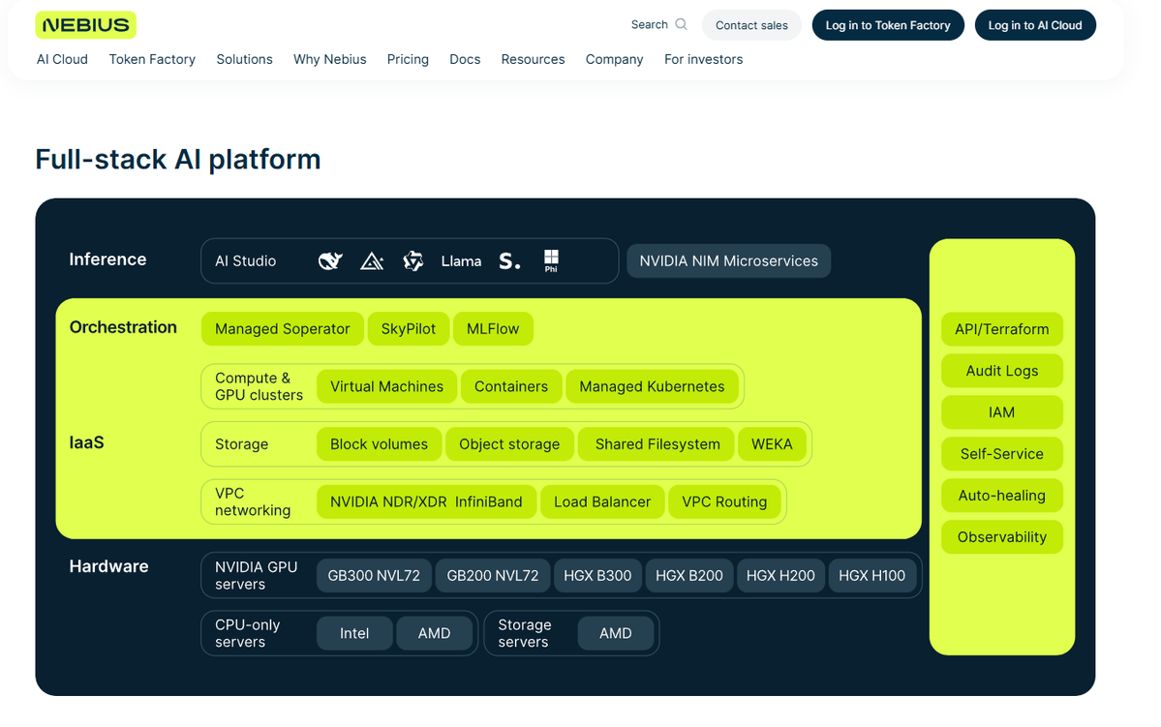Click the triangle model logo beside DeepSeek

(372, 260)
